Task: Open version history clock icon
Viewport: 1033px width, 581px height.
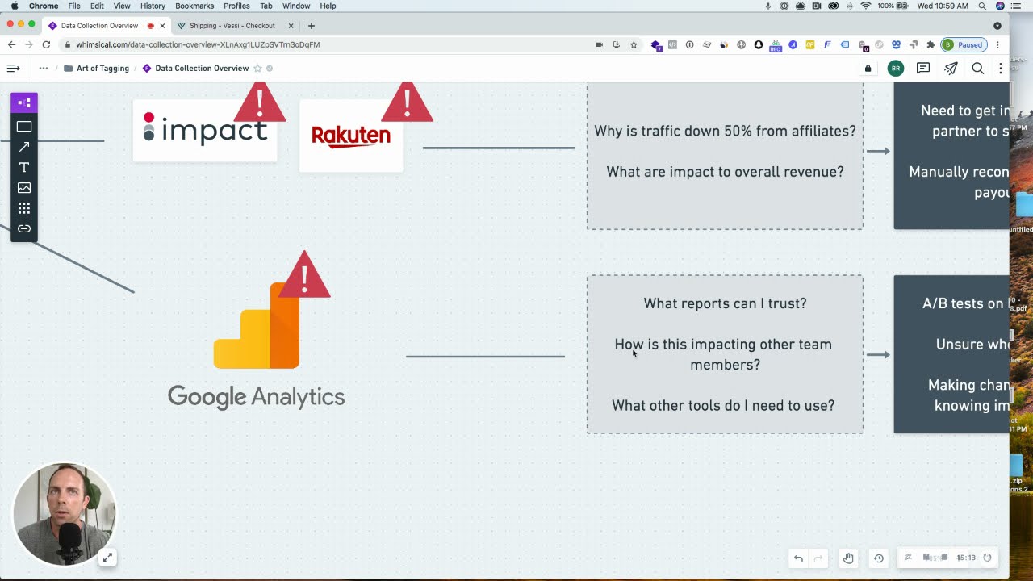Action: pyautogui.click(x=879, y=558)
